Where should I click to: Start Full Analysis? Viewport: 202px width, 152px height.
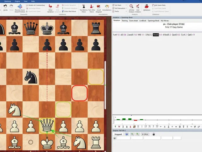click(138, 9)
